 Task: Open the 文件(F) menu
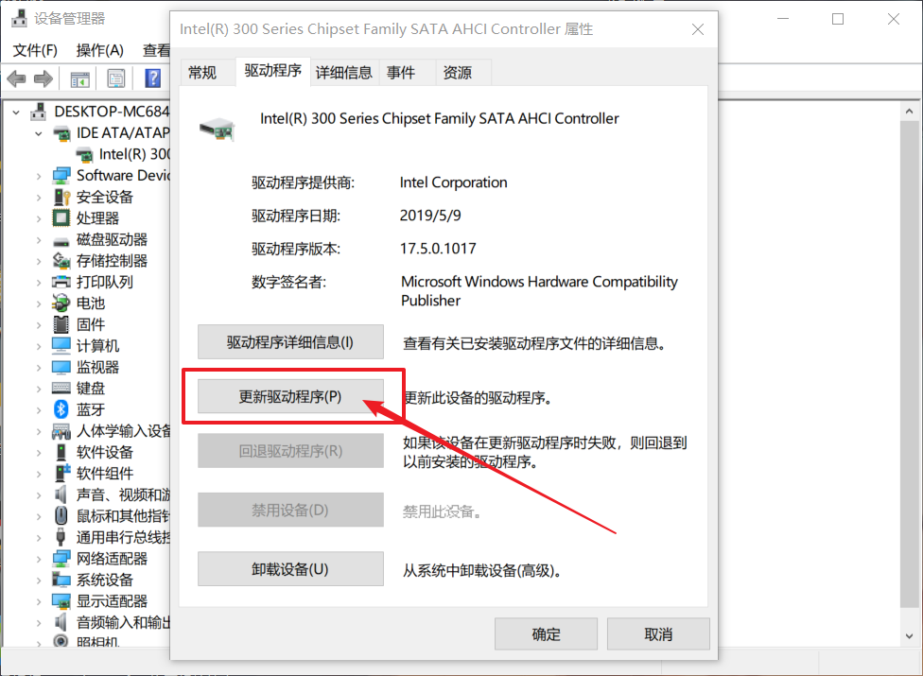pos(35,51)
